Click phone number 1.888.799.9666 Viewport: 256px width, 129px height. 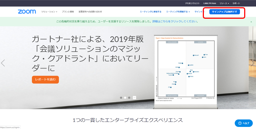click(x=210, y=3)
